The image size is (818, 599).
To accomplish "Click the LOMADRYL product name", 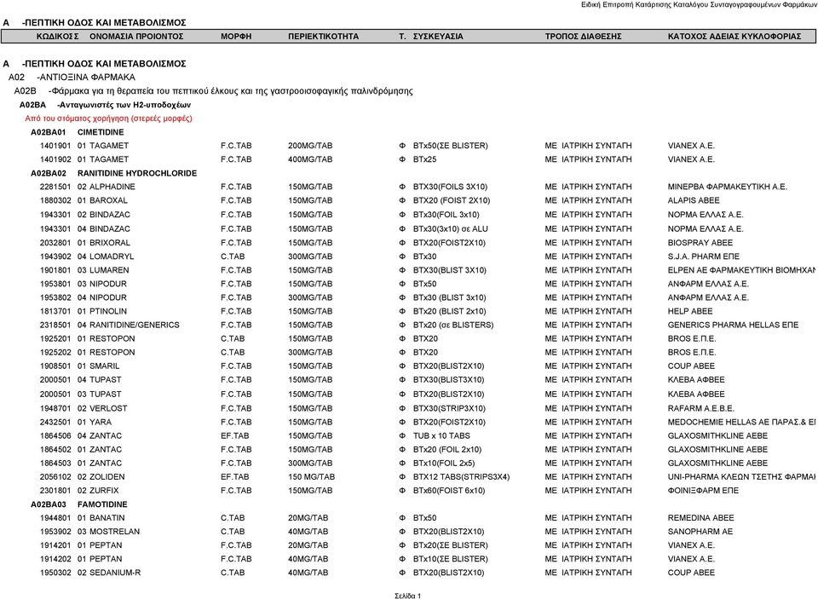I will [x=112, y=256].
